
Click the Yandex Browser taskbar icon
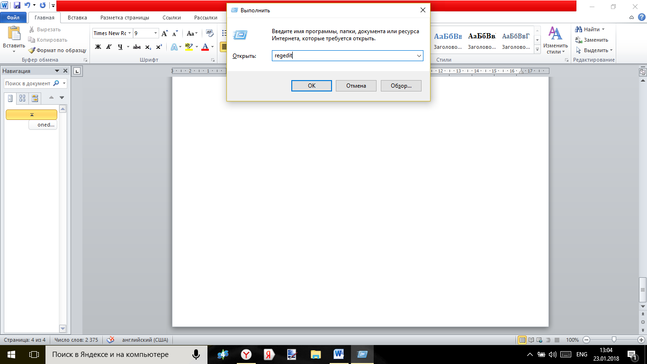(x=246, y=354)
